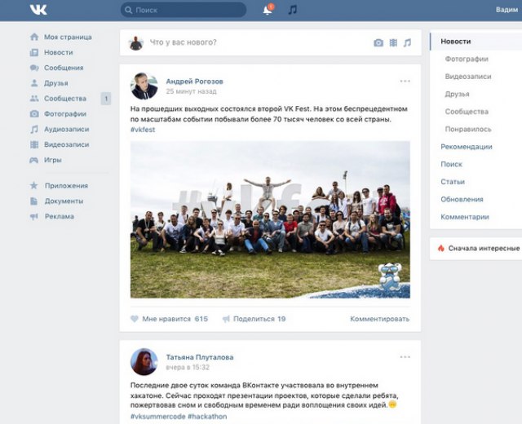The height and width of the screenshot is (424, 522).
Task: Open Сообщения in left menu
Action: tap(64, 68)
